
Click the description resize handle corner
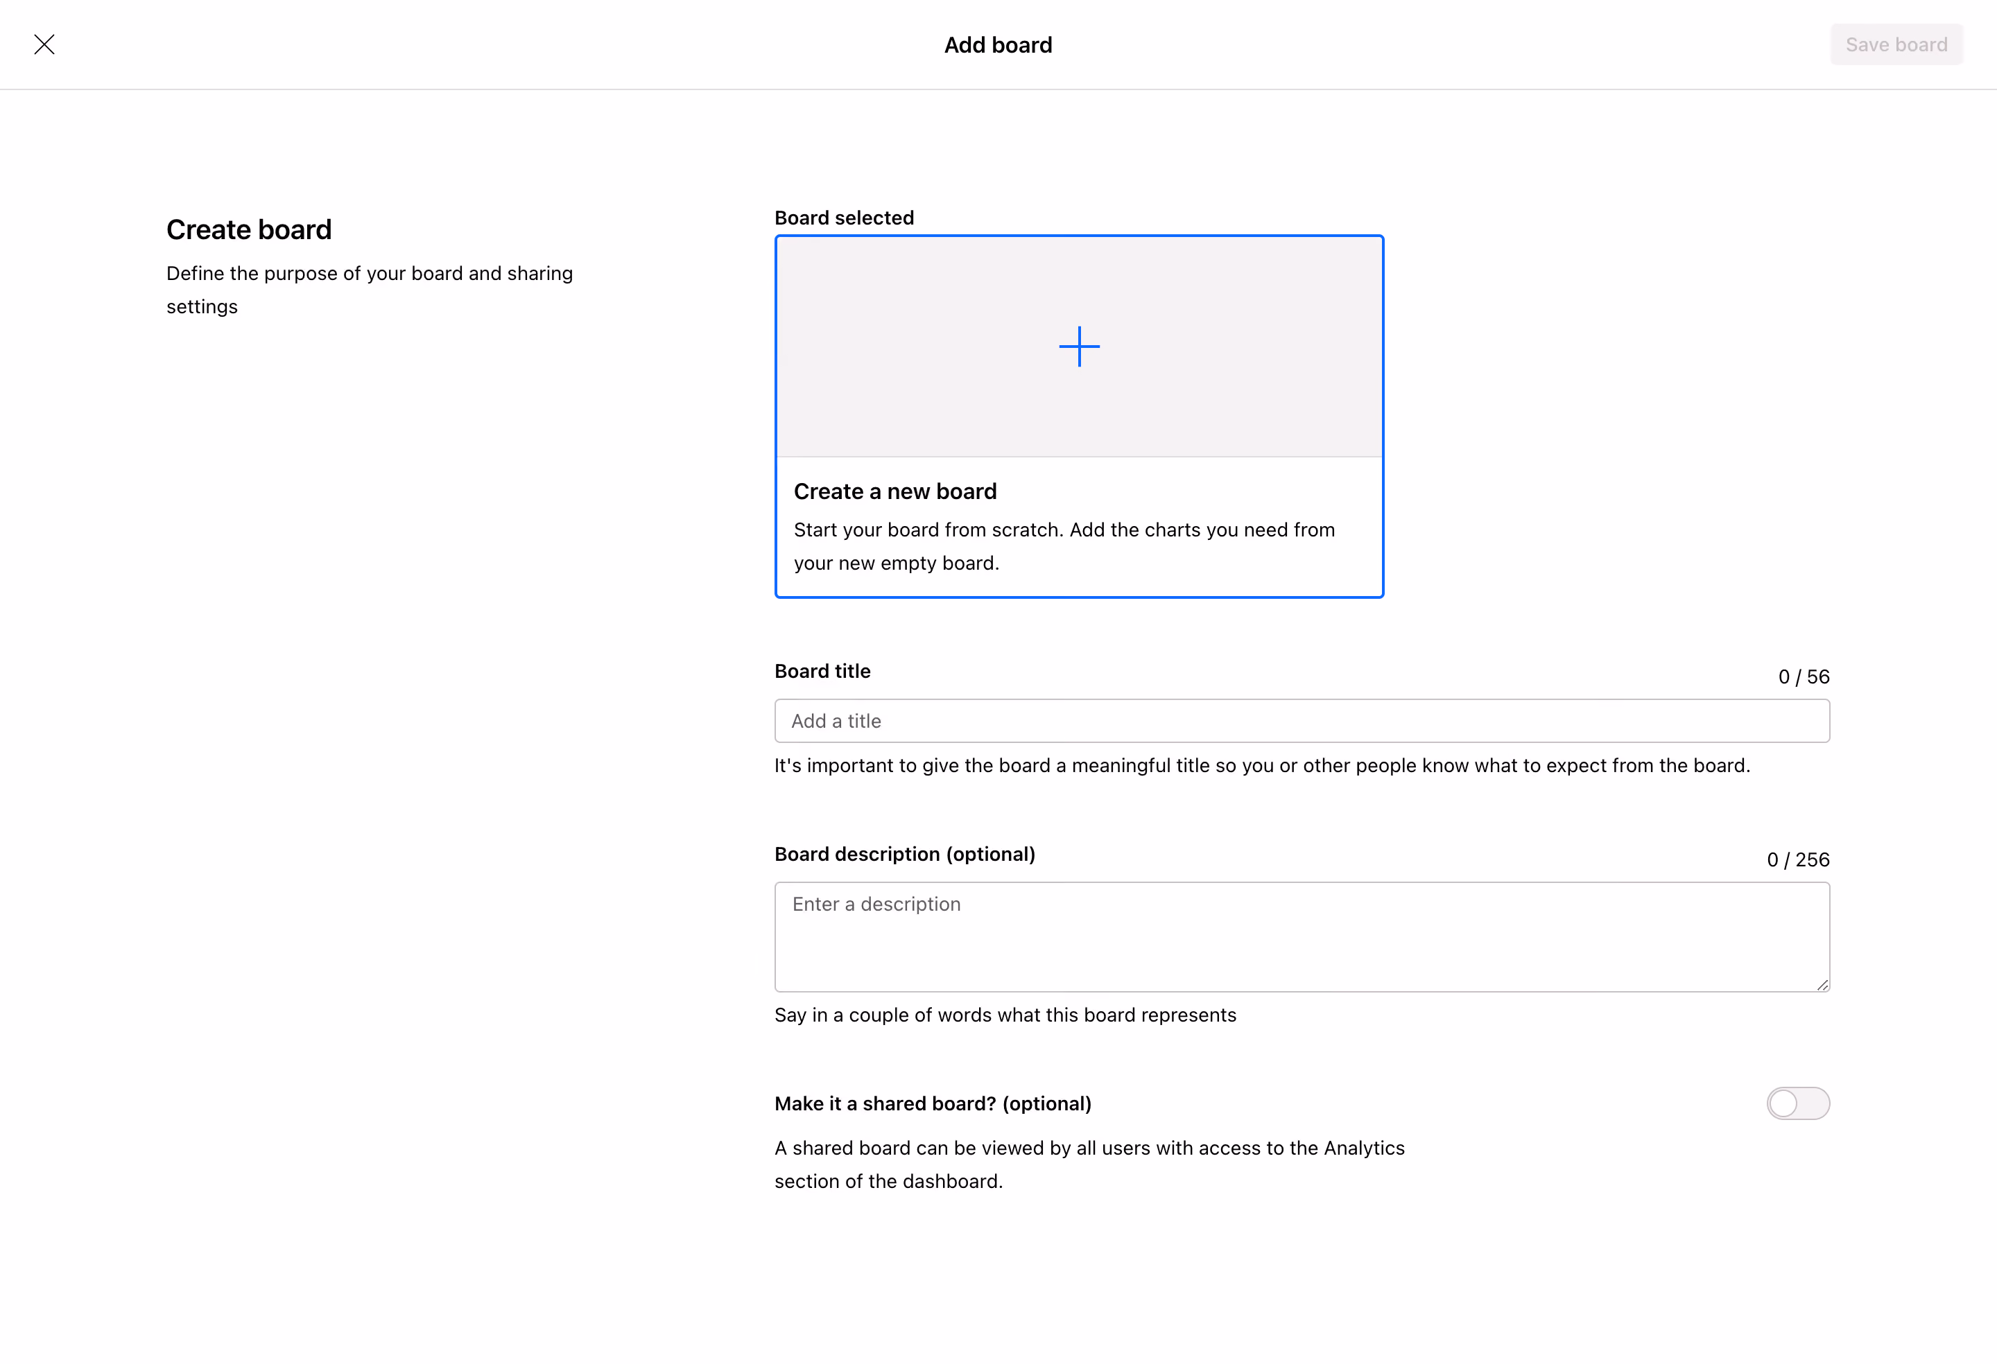pyautogui.click(x=1822, y=984)
